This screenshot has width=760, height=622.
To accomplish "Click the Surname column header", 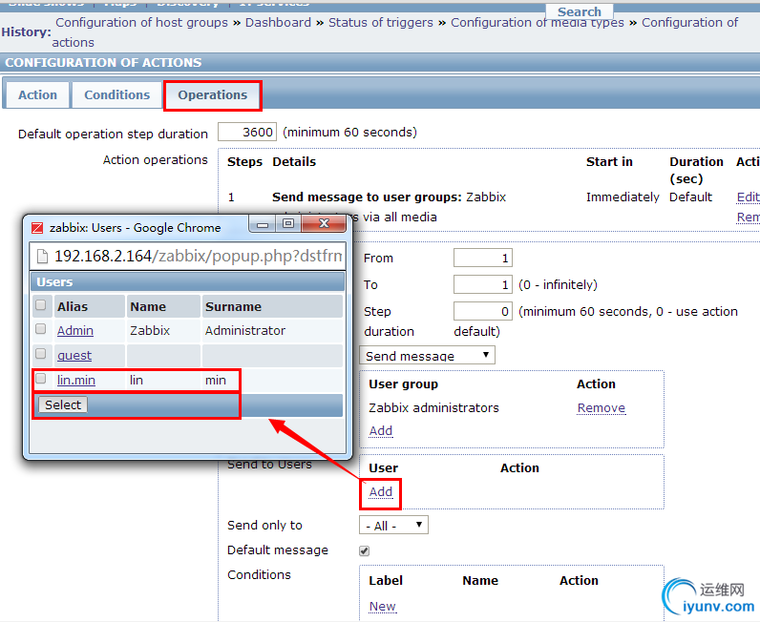I will click(x=233, y=306).
